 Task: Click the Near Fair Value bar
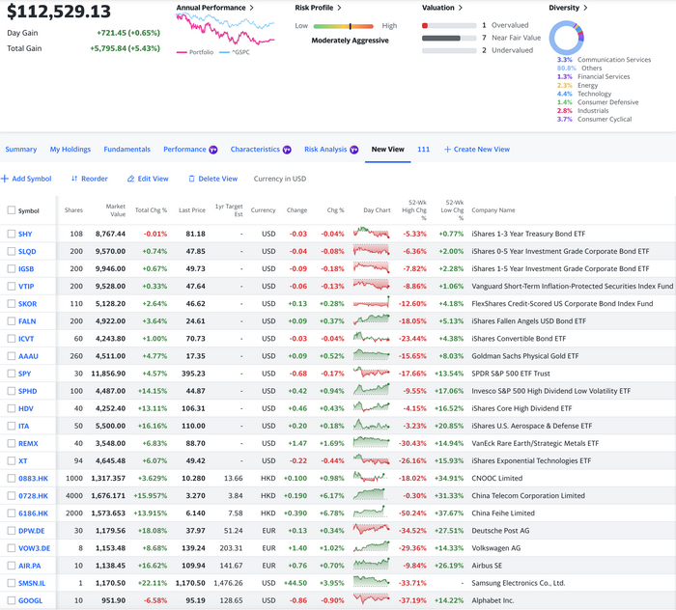point(449,38)
